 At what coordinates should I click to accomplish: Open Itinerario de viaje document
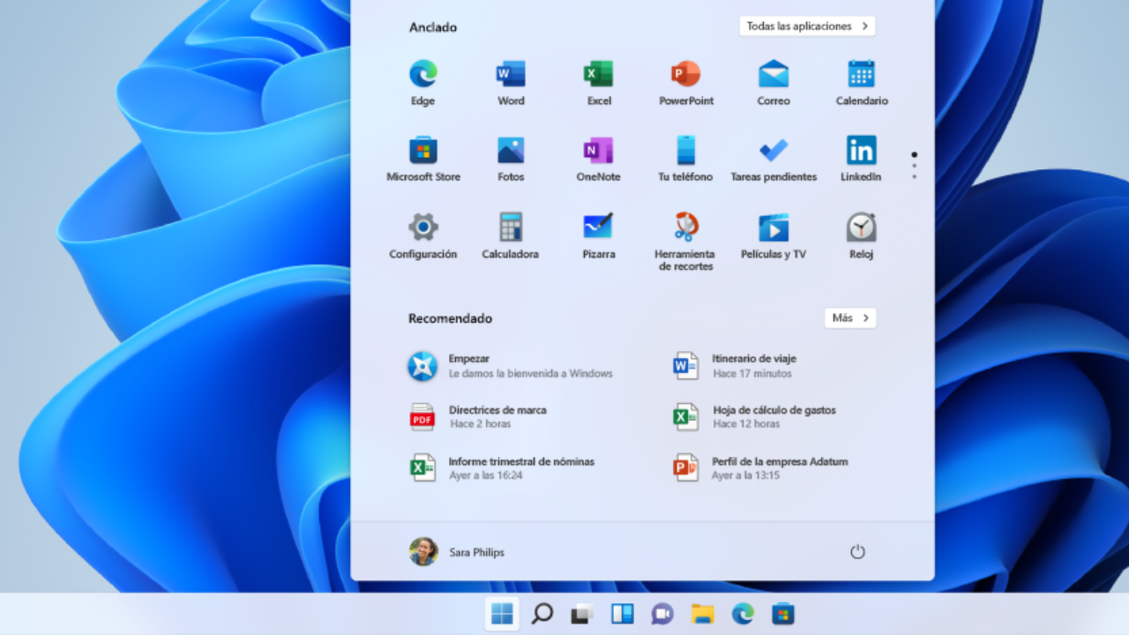click(753, 365)
